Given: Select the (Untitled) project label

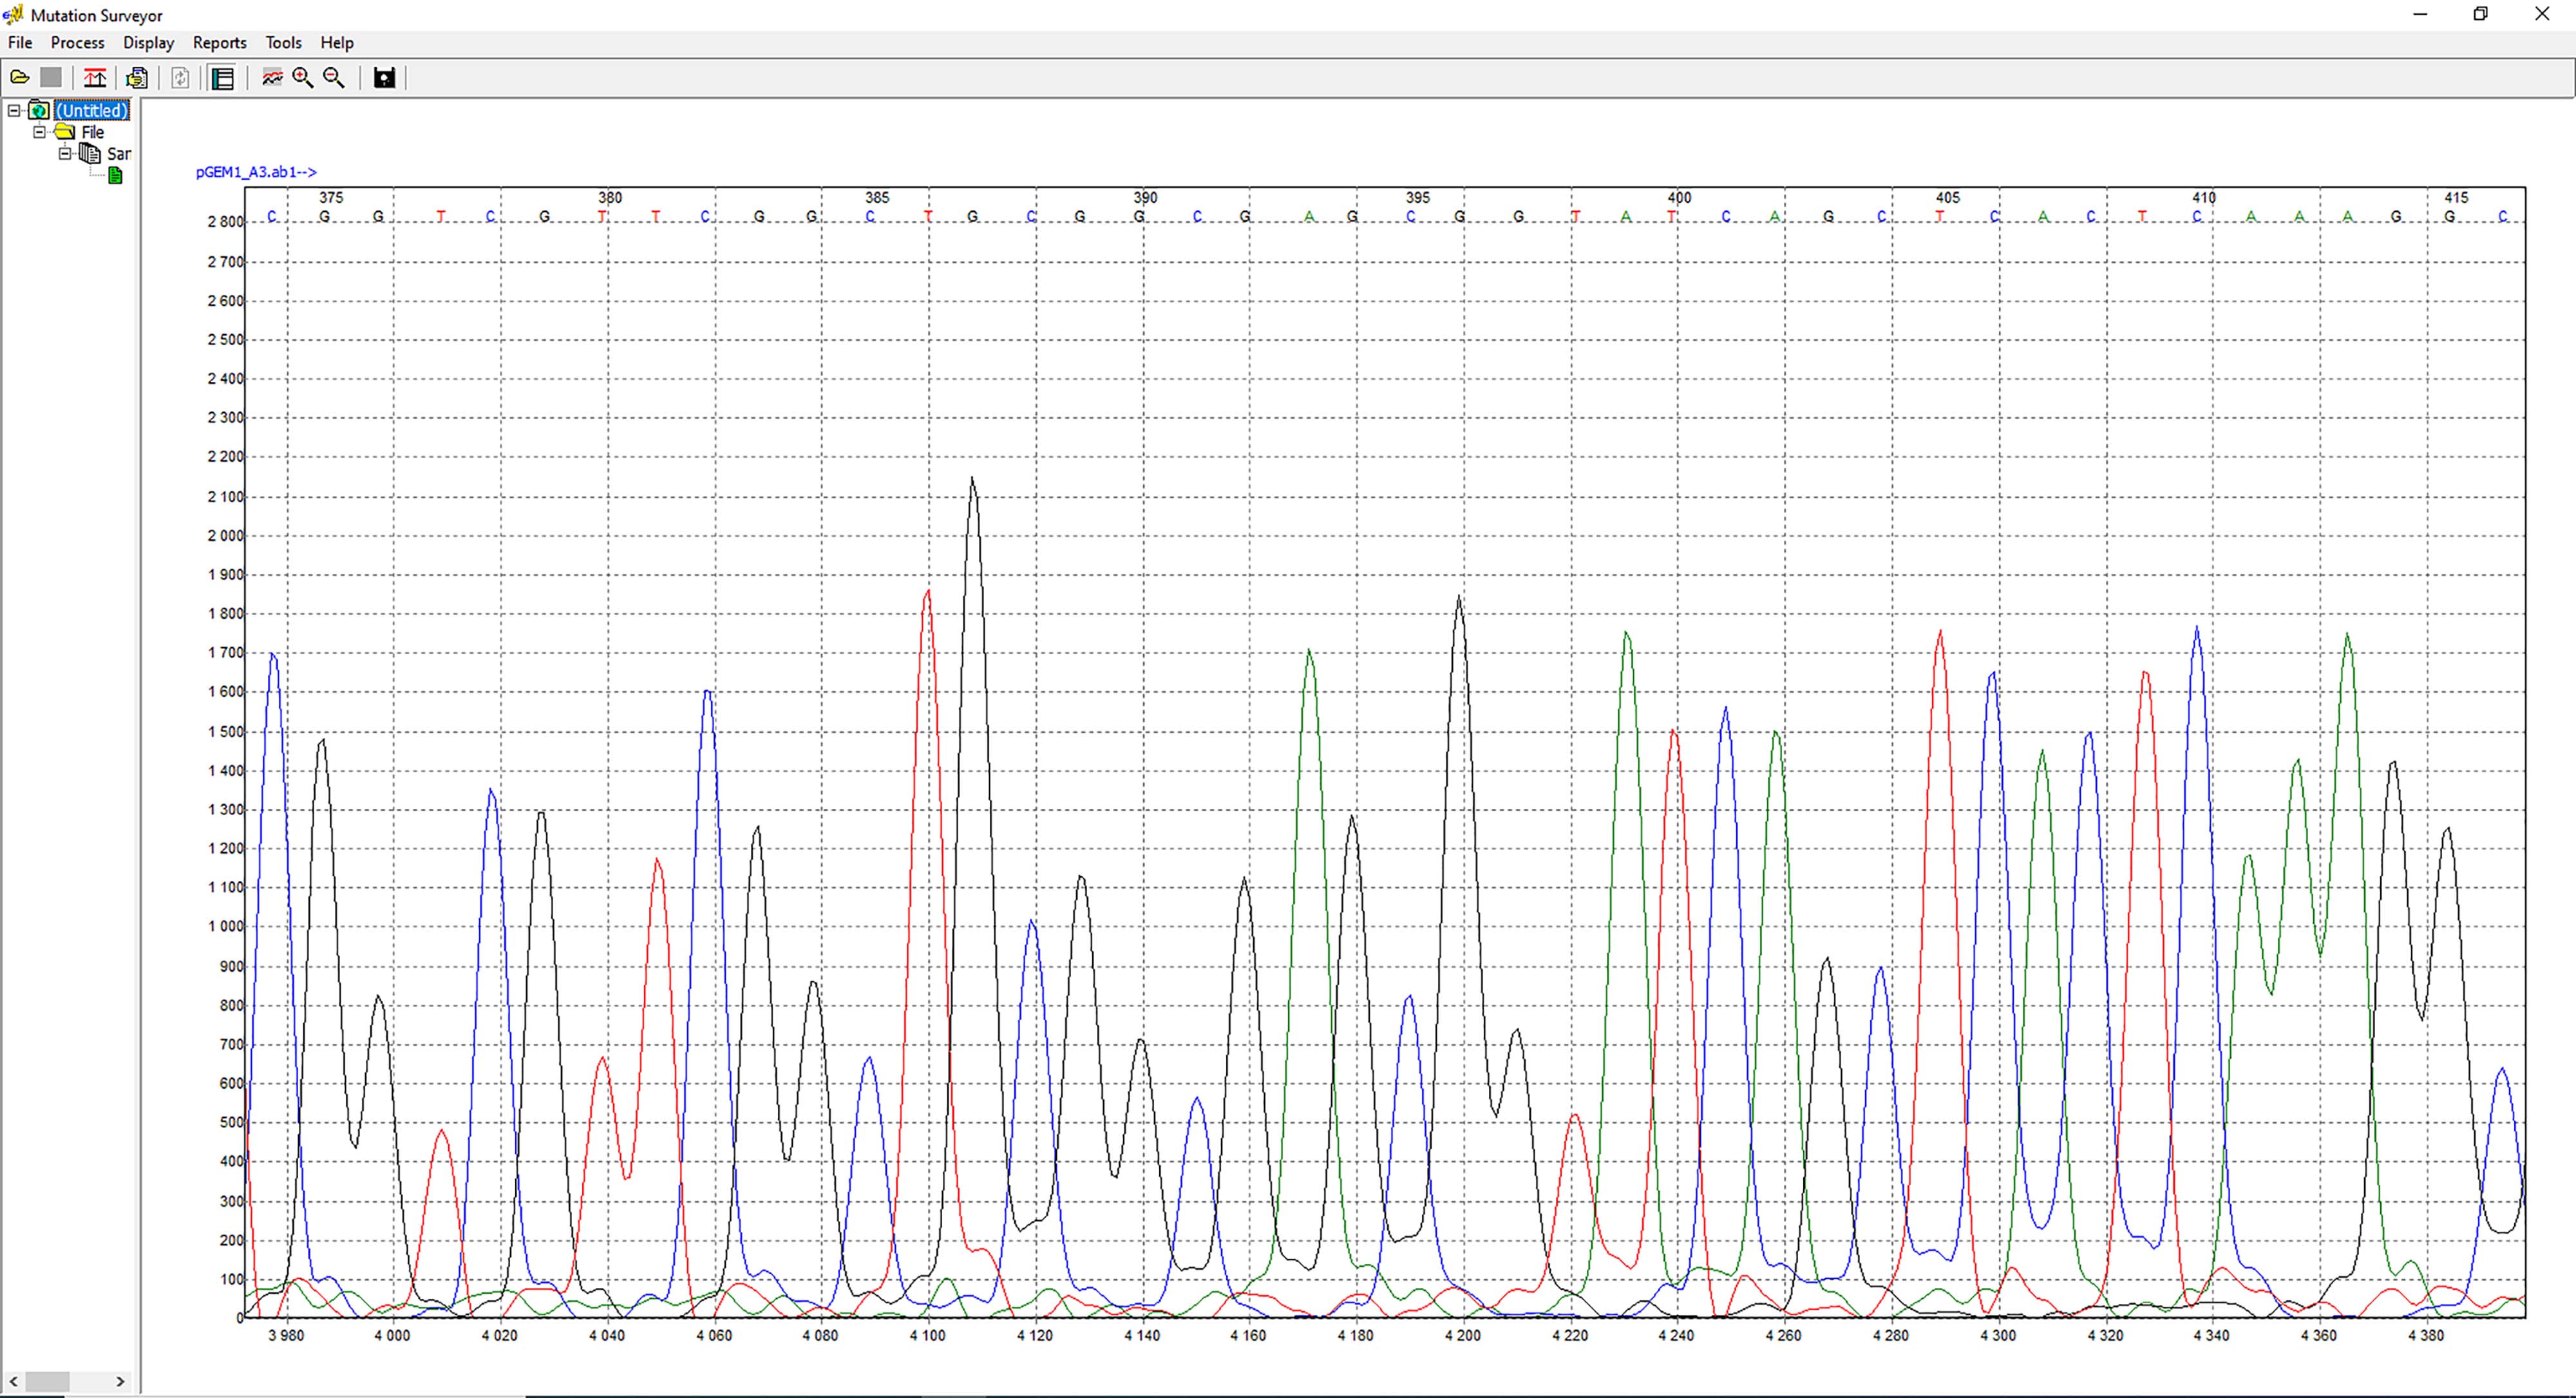Looking at the screenshot, I should point(92,111).
